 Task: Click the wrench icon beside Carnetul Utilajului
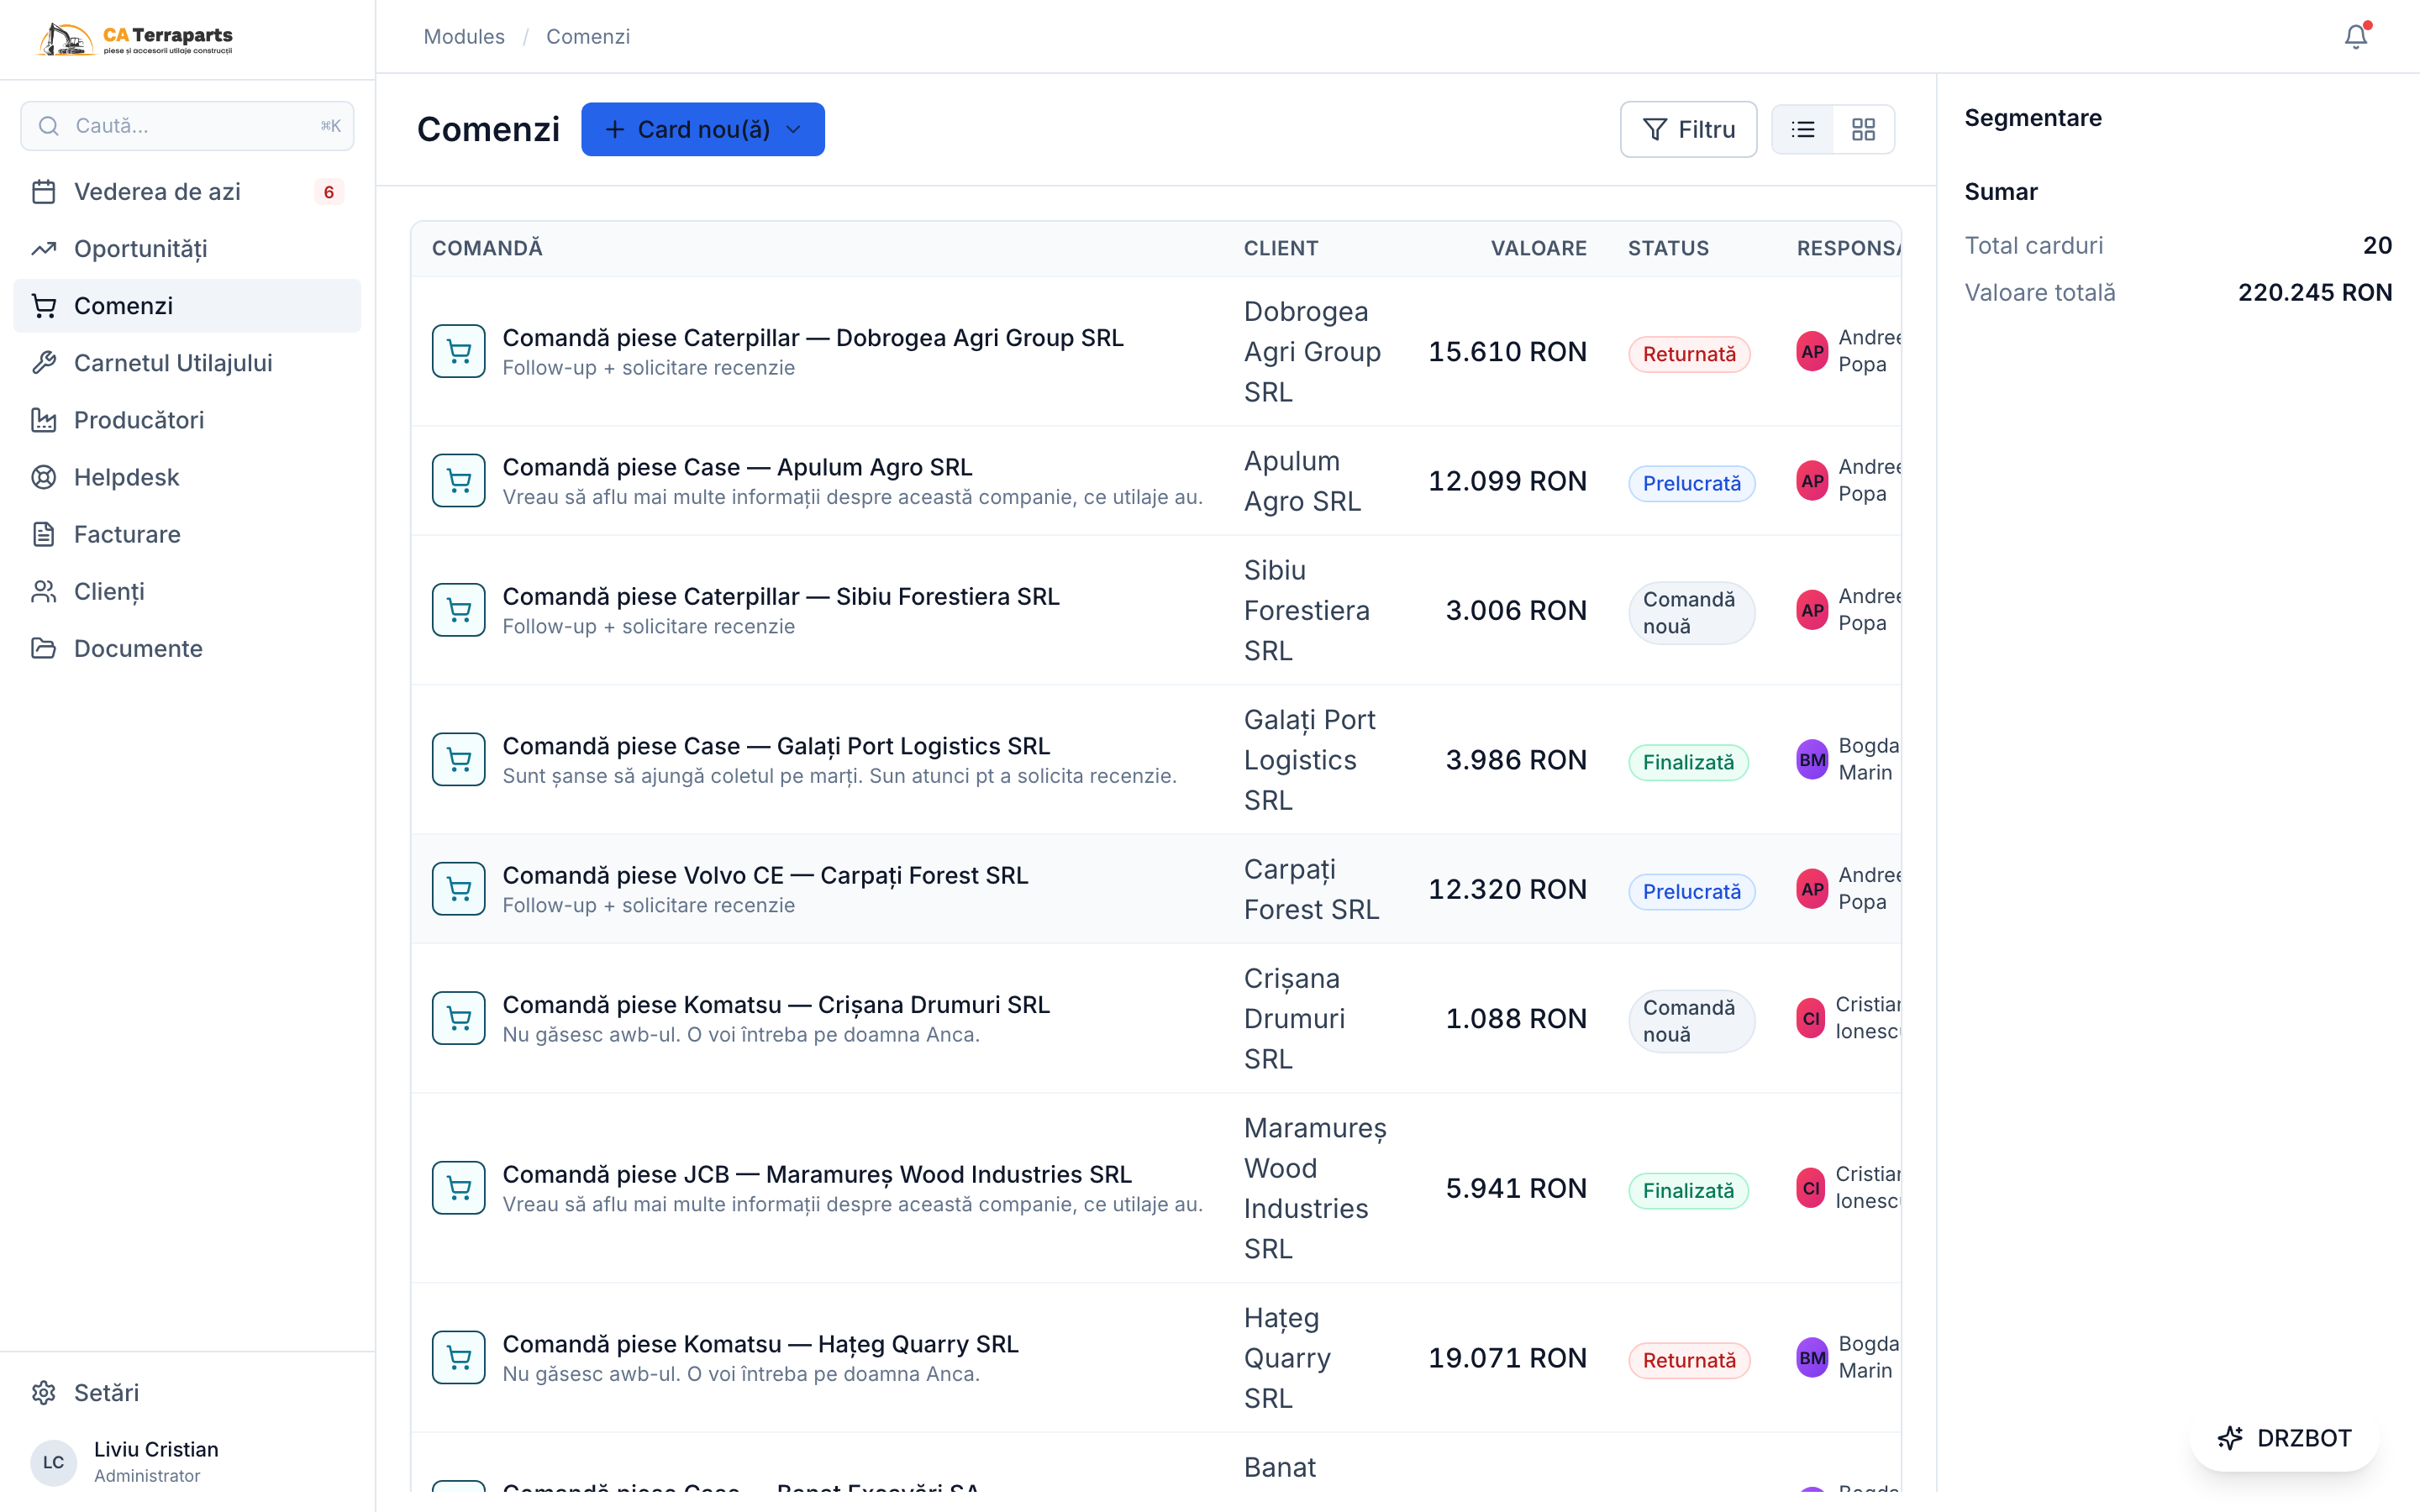[x=44, y=362]
